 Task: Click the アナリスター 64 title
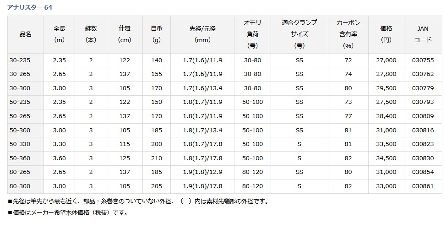click(x=30, y=7)
